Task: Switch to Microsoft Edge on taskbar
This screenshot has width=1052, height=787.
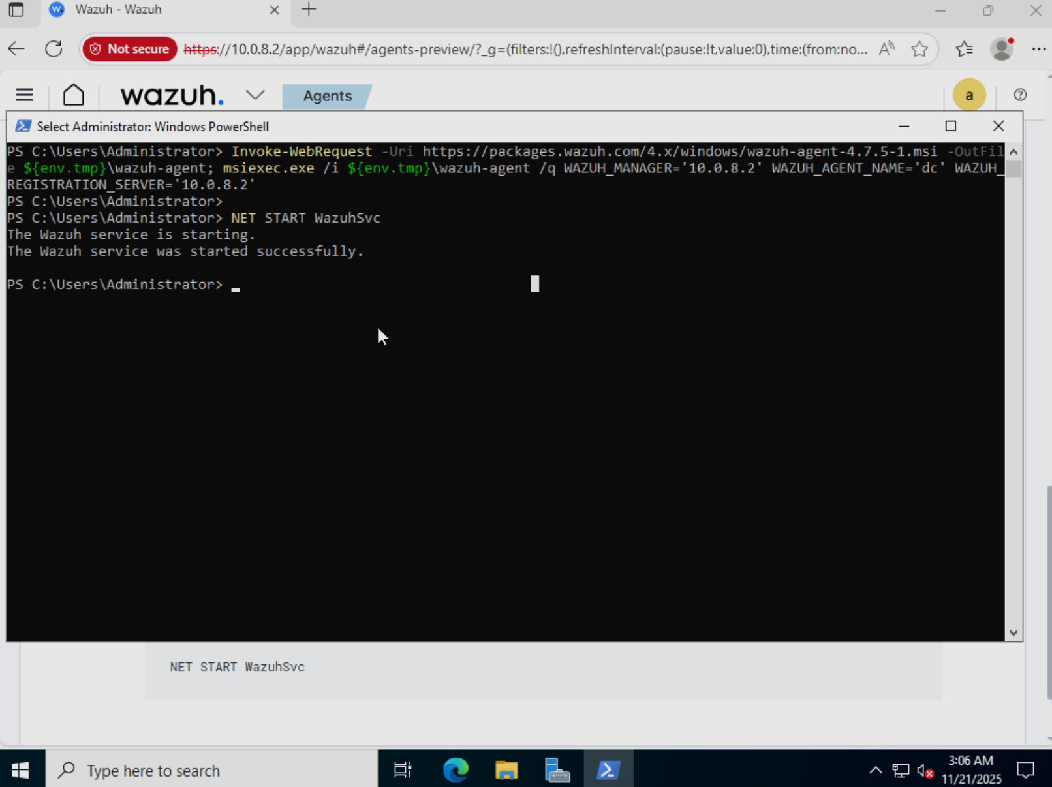Action: tap(456, 771)
